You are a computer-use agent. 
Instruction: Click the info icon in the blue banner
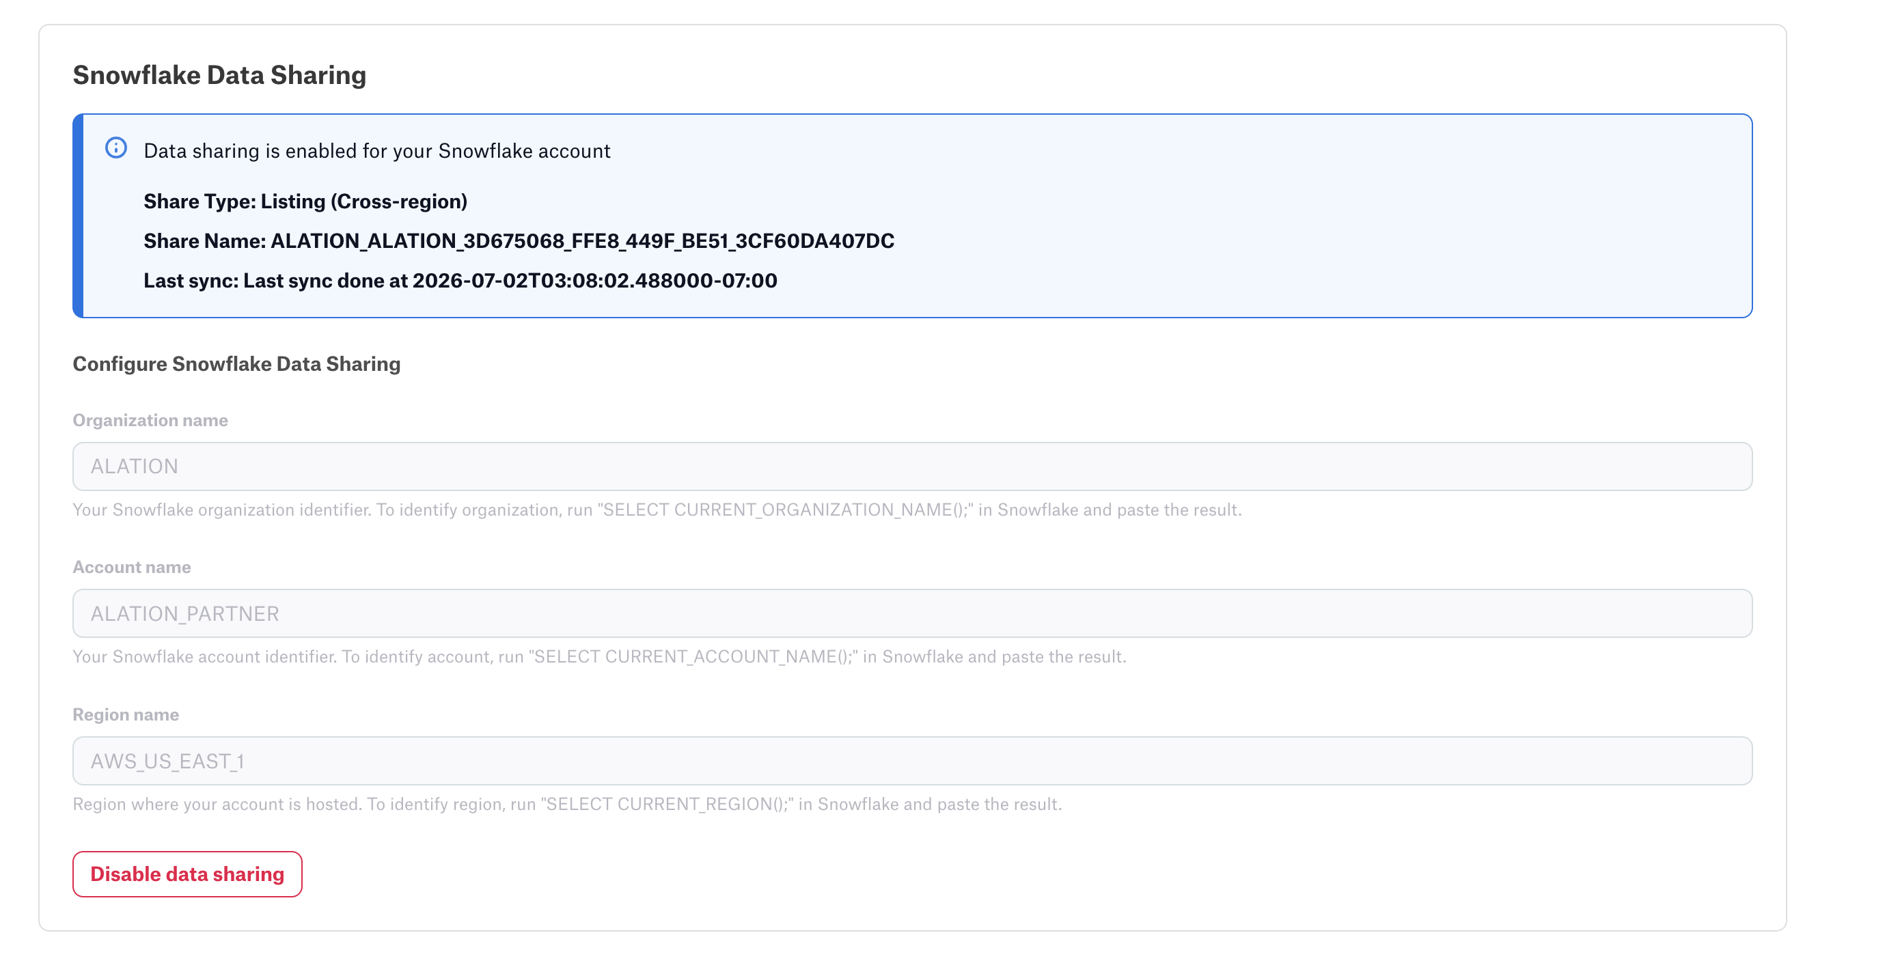tap(115, 148)
